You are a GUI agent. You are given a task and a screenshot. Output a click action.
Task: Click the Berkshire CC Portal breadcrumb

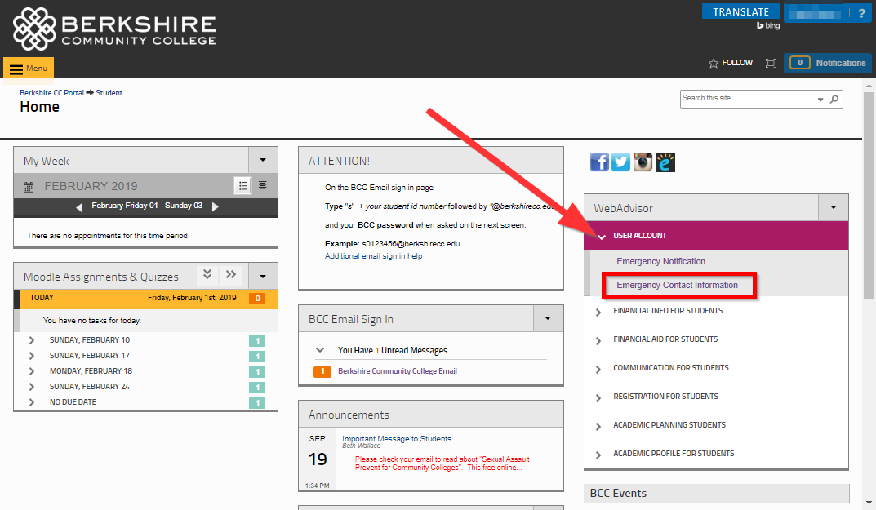[x=51, y=93]
